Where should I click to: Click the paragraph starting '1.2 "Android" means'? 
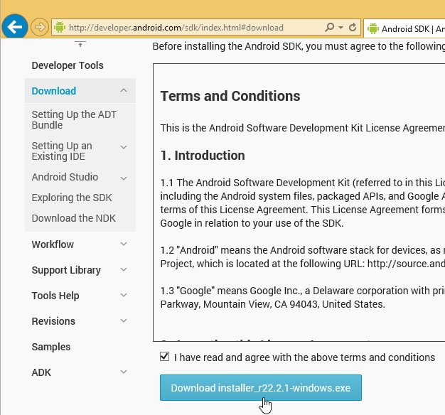point(303,257)
